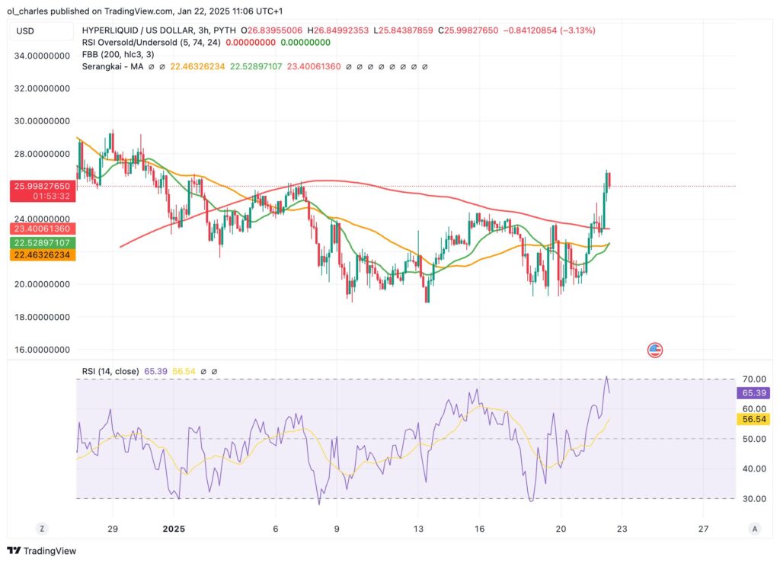Click the US flag emblem on the chart

655,350
